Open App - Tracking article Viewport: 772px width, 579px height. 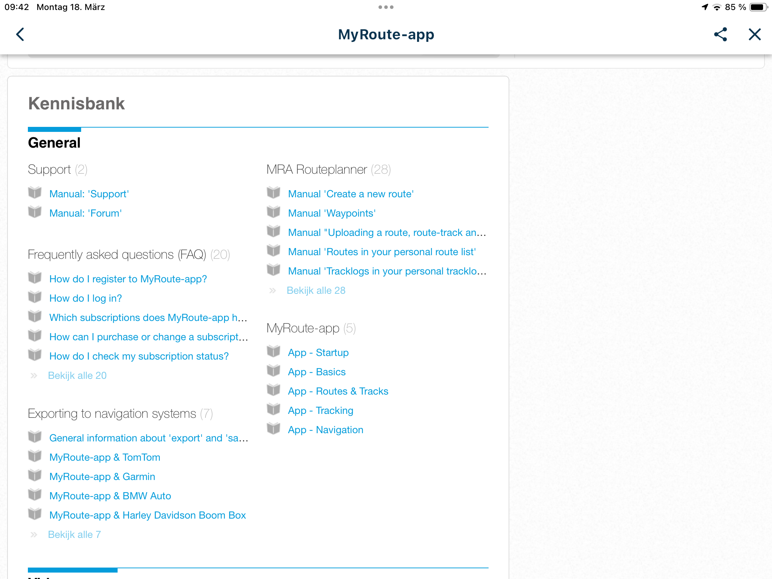click(x=321, y=410)
